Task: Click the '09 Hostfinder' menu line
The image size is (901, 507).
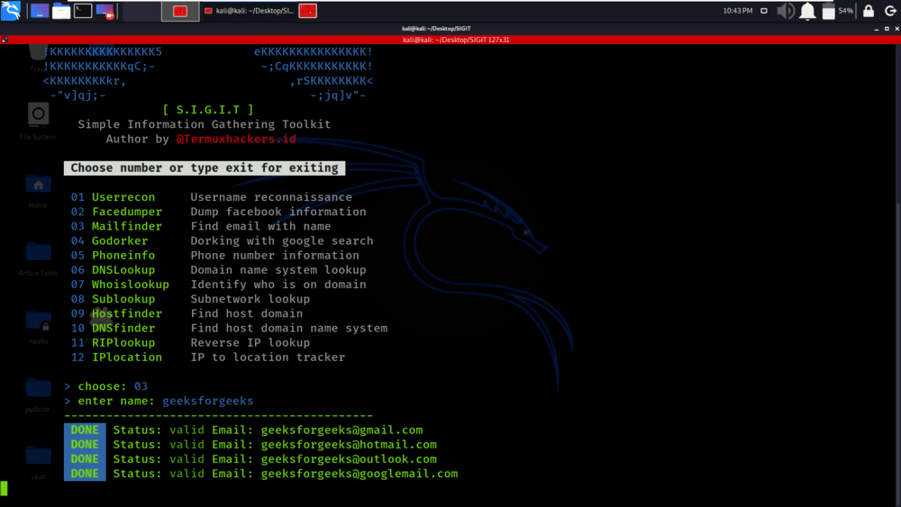Action: [187, 313]
